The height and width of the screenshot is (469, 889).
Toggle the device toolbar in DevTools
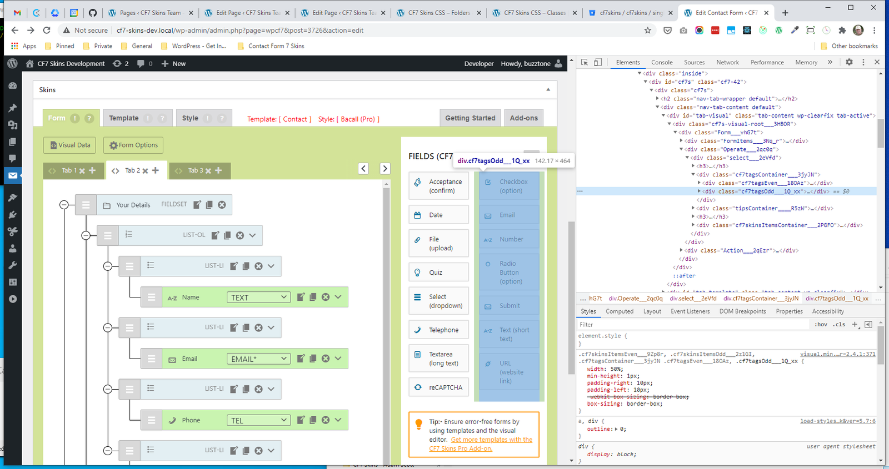coord(598,62)
